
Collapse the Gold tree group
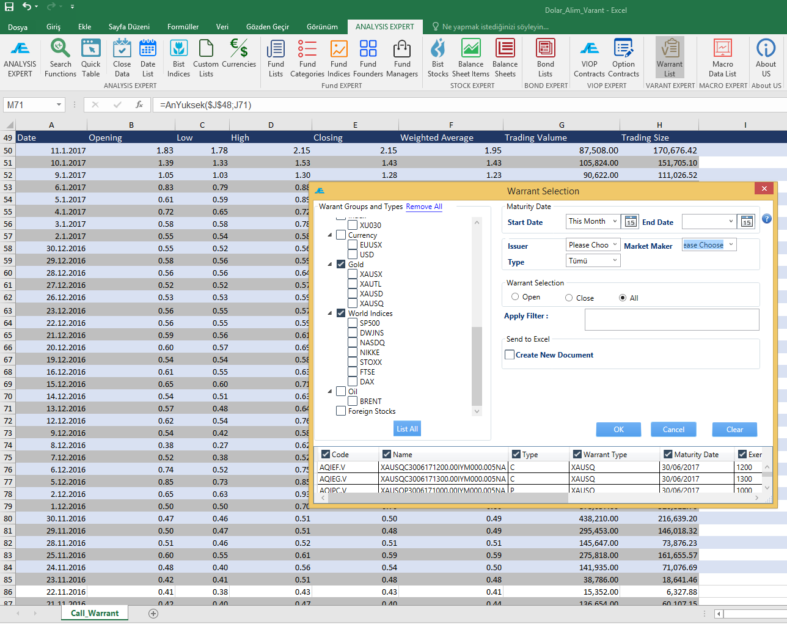point(330,265)
